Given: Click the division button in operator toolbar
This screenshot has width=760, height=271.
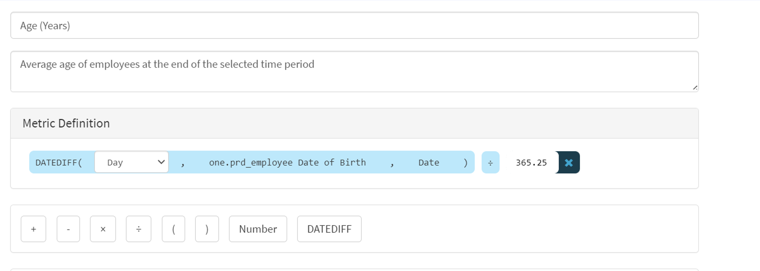Looking at the screenshot, I should [x=138, y=229].
